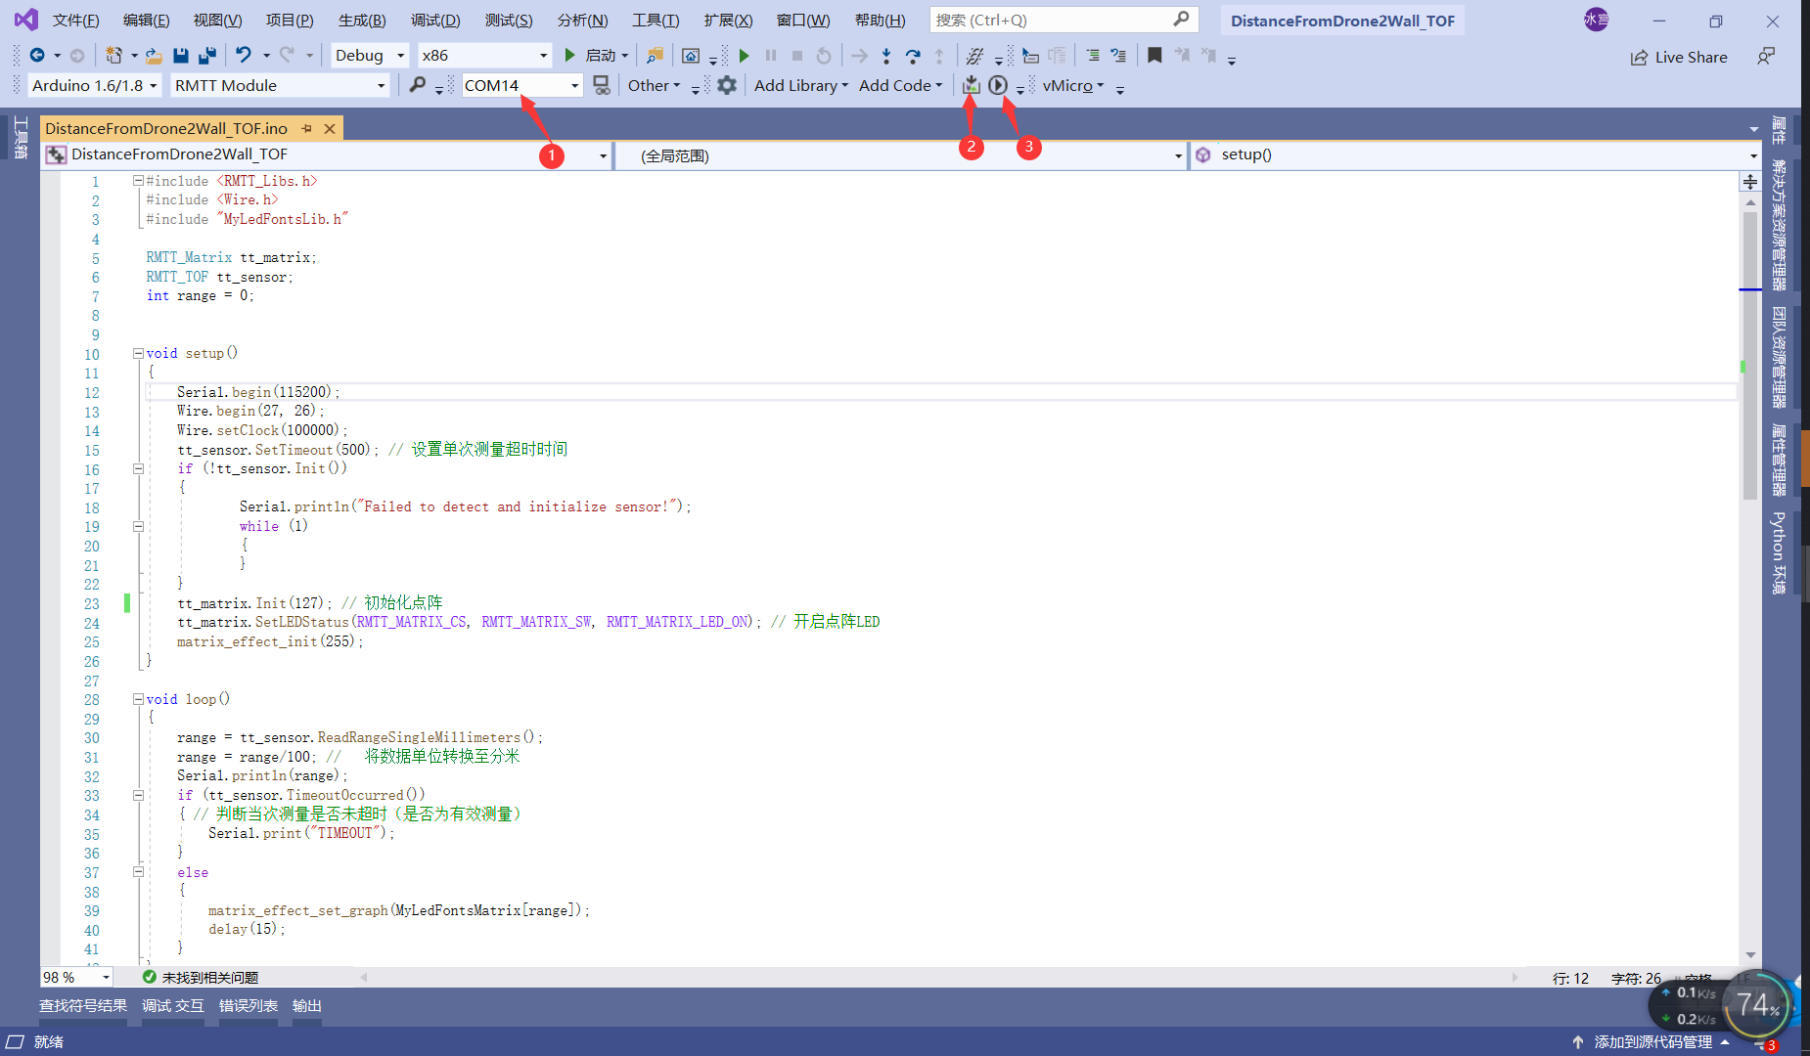Click the Step Over arrow icon
Screen dimensions: 1810x1056
tap(913, 56)
